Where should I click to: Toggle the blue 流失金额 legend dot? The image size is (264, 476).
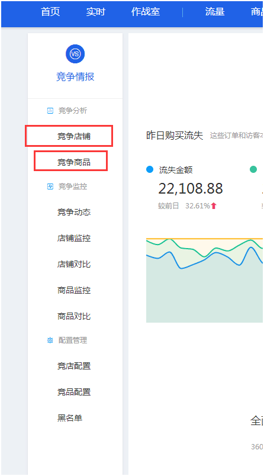[x=150, y=169]
